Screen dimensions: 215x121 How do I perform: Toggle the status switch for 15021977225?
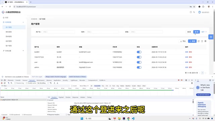pos(139,57)
